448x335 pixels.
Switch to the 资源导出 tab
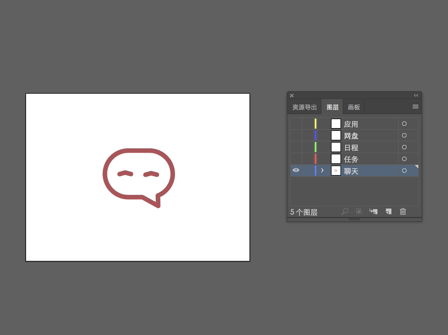pyautogui.click(x=304, y=107)
